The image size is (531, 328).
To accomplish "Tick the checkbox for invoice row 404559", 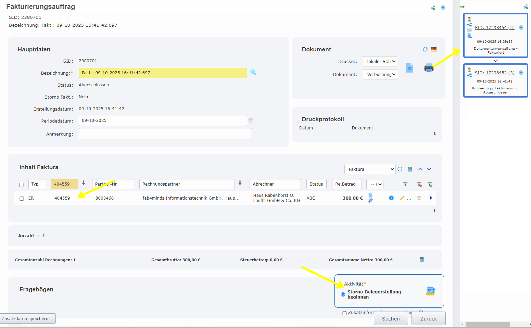I will (x=22, y=199).
